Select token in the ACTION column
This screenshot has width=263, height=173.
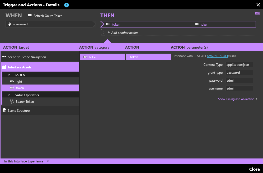click(148, 57)
